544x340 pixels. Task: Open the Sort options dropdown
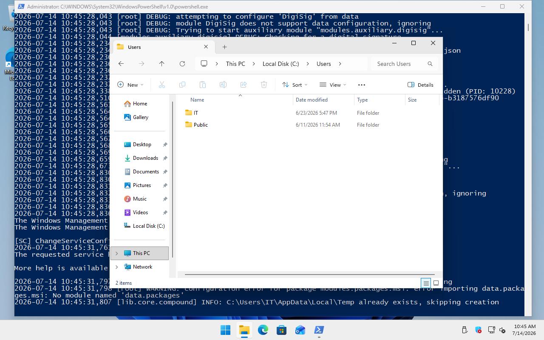[295, 85]
